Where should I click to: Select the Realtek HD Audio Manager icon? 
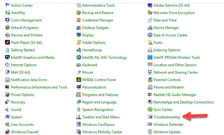click(150, 95)
